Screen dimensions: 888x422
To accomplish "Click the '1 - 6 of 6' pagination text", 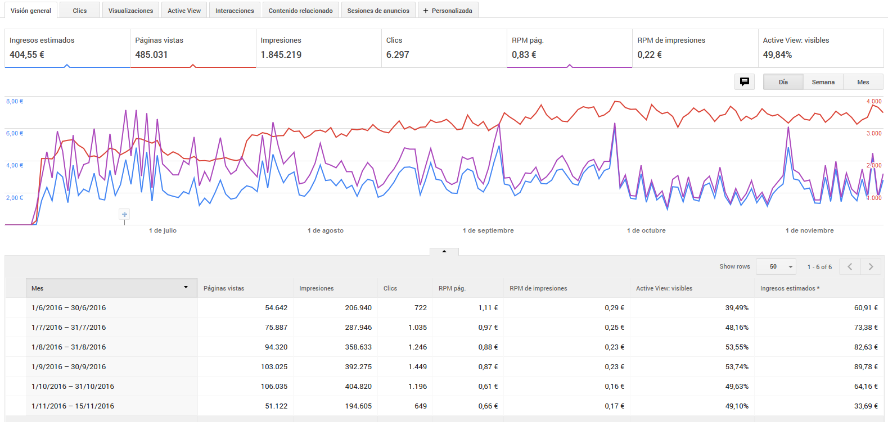I will tap(819, 267).
